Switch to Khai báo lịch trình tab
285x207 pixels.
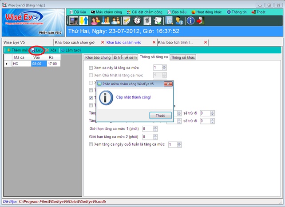click(175, 42)
